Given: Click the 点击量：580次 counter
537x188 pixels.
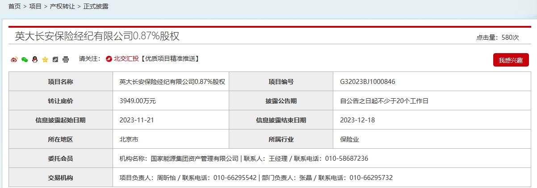Looking at the screenshot, I should 498,38.
